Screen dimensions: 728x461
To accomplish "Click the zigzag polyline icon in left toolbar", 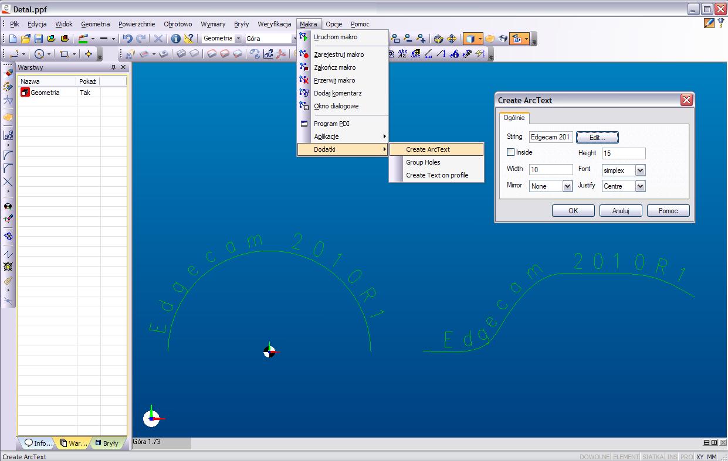I will (8, 254).
